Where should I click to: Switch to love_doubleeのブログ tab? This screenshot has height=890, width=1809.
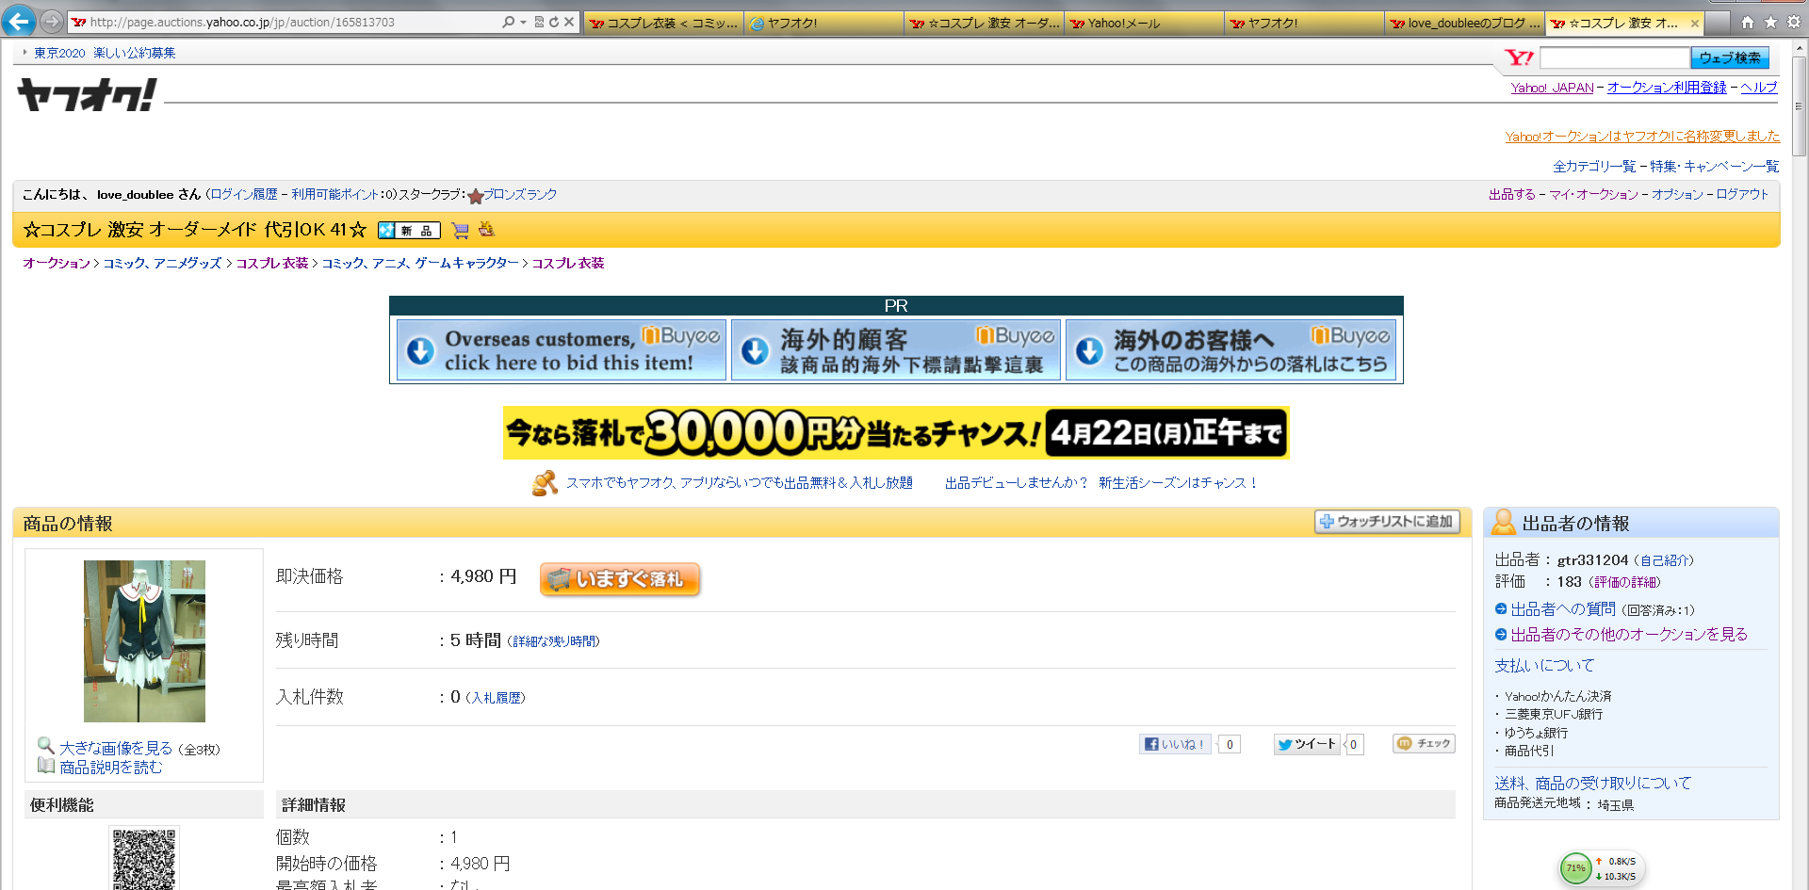tap(1464, 23)
